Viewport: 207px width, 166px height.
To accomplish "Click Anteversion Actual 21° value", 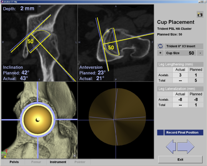I will [100, 78].
